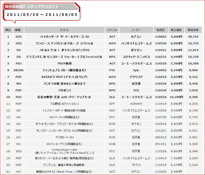
Task: Select title 信長の野望・天道 with パワーアップキット
Action: pyautogui.click(x=64, y=97)
